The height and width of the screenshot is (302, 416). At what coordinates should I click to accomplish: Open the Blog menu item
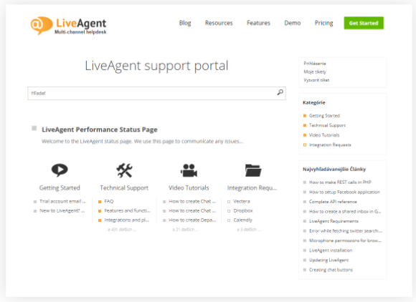[x=185, y=23]
